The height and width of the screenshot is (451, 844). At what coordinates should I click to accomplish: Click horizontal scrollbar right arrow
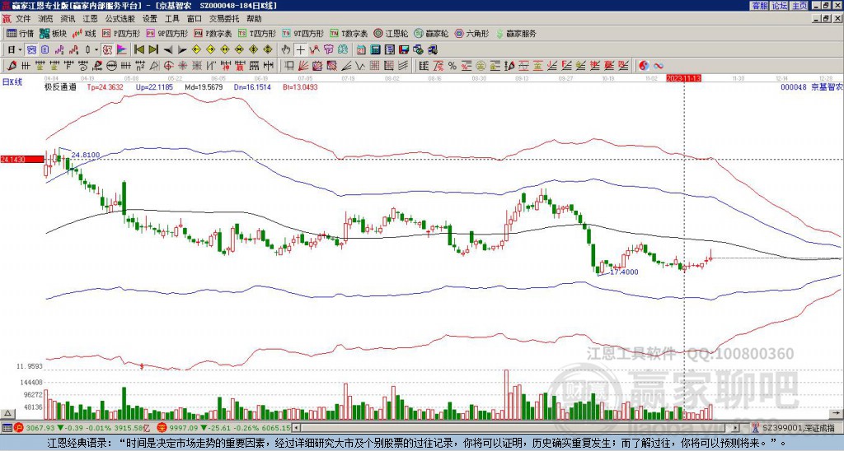tap(735, 428)
